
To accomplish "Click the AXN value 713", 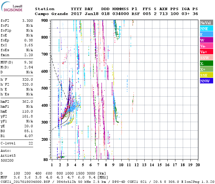I will point(163,14).
